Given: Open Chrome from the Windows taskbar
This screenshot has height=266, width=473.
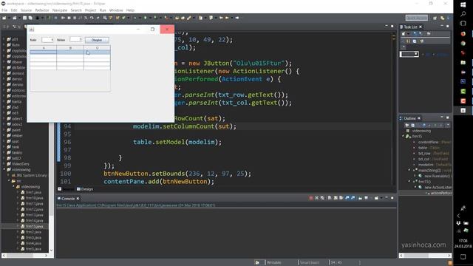Looking at the screenshot, I should coord(463,44).
